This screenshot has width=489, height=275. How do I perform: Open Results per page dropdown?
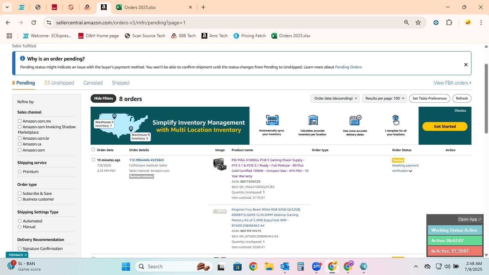(384, 98)
